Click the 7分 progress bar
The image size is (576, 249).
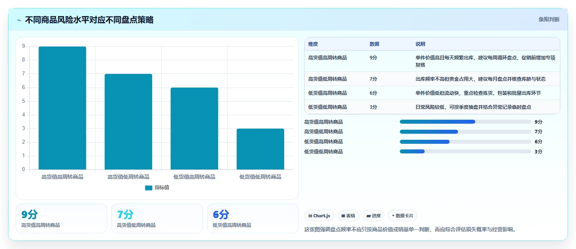point(466,132)
